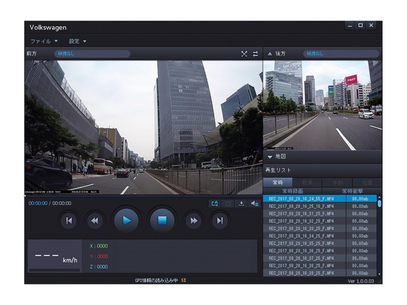Click the 常時衝撃 column button

[352, 191]
